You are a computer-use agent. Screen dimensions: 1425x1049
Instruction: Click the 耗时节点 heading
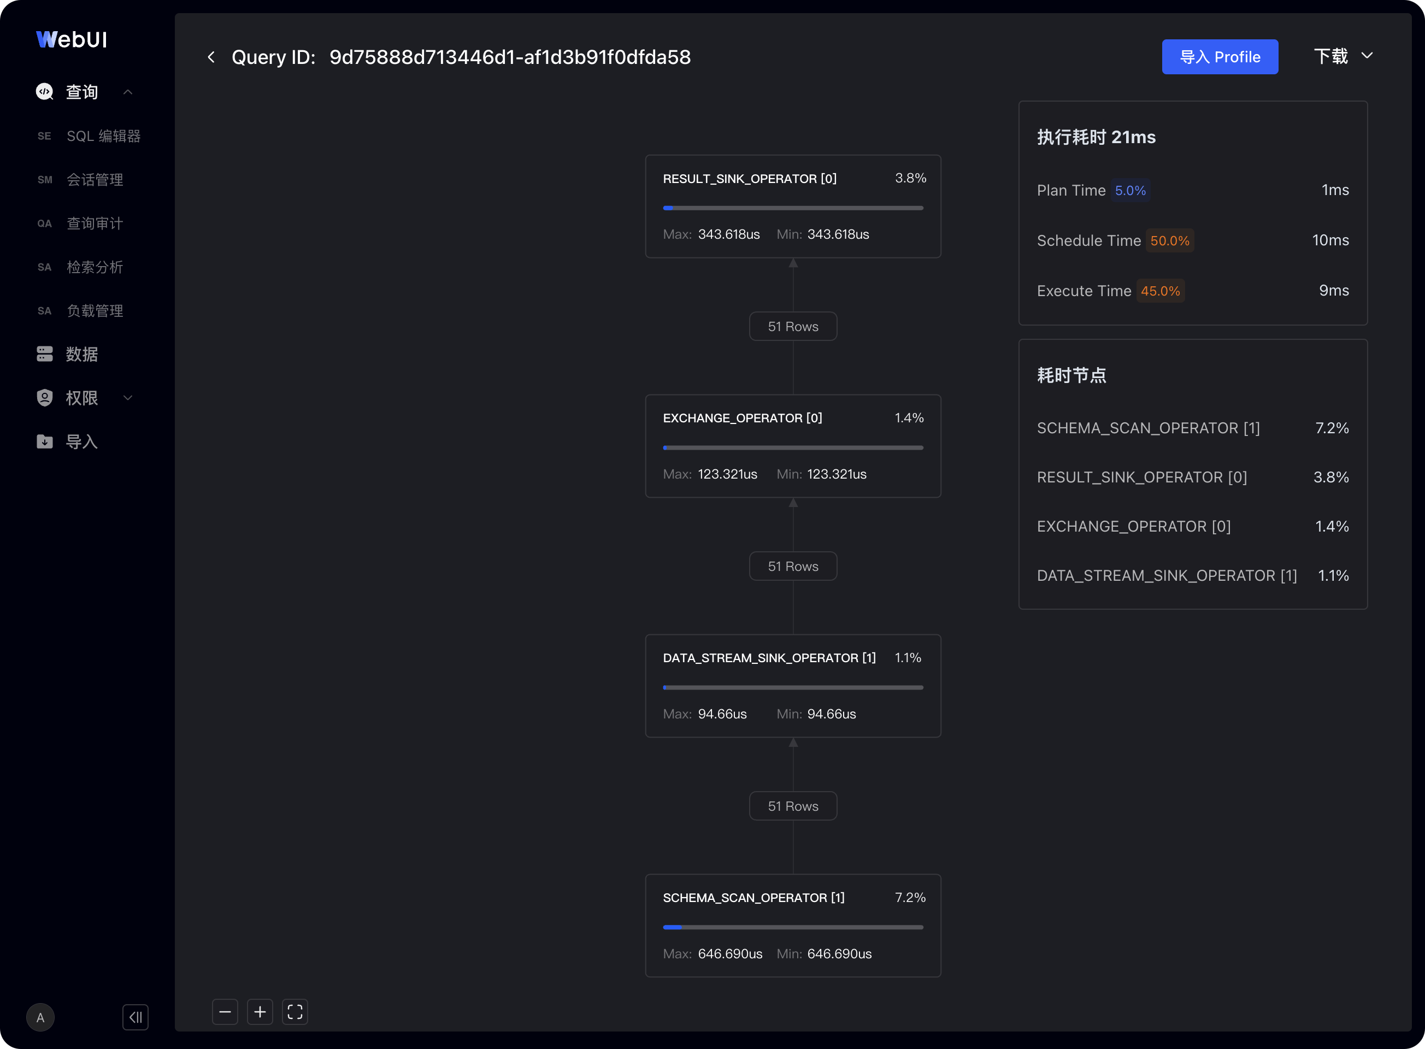click(1071, 375)
